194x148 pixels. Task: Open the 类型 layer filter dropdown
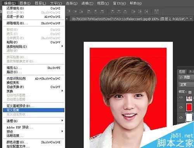click(x=186, y=77)
